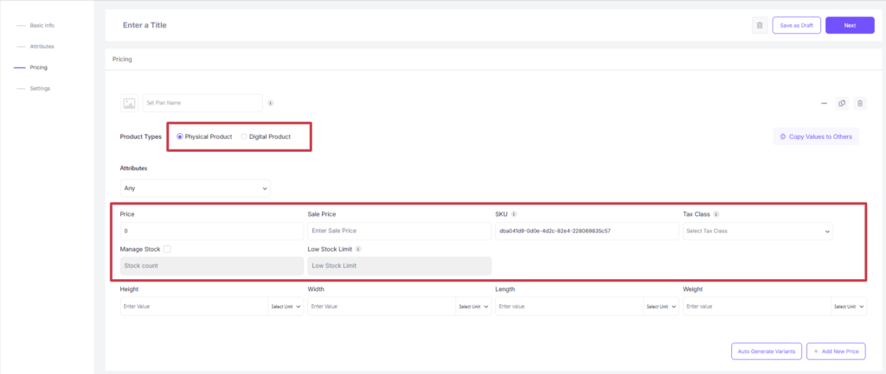Go to the Pricing step in sidebar
886x374 pixels.
(x=38, y=67)
